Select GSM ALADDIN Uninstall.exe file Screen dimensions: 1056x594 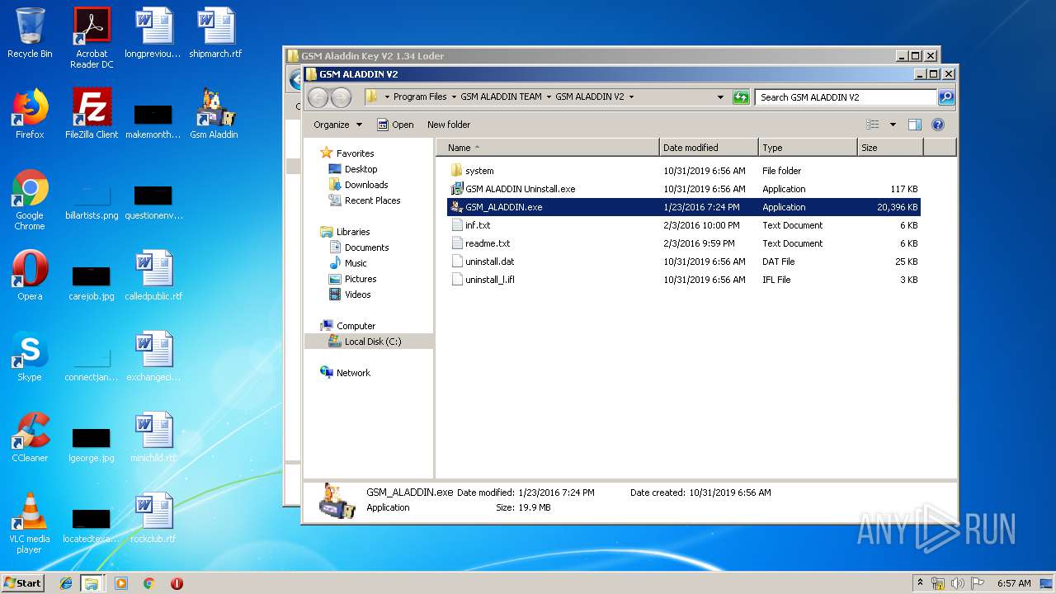coord(683,189)
